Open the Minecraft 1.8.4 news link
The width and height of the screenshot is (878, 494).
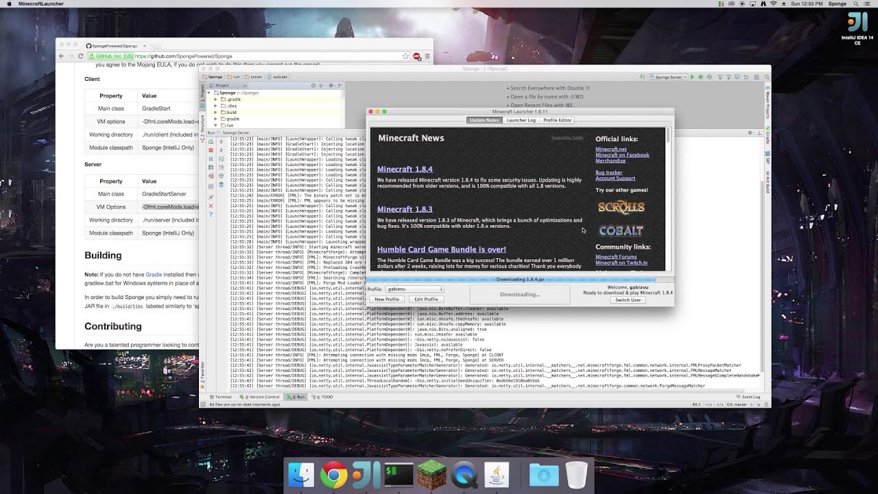pos(405,169)
